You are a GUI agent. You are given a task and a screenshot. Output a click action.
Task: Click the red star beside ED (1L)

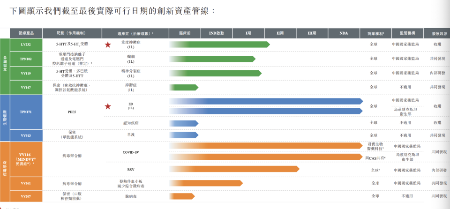(x=108, y=106)
